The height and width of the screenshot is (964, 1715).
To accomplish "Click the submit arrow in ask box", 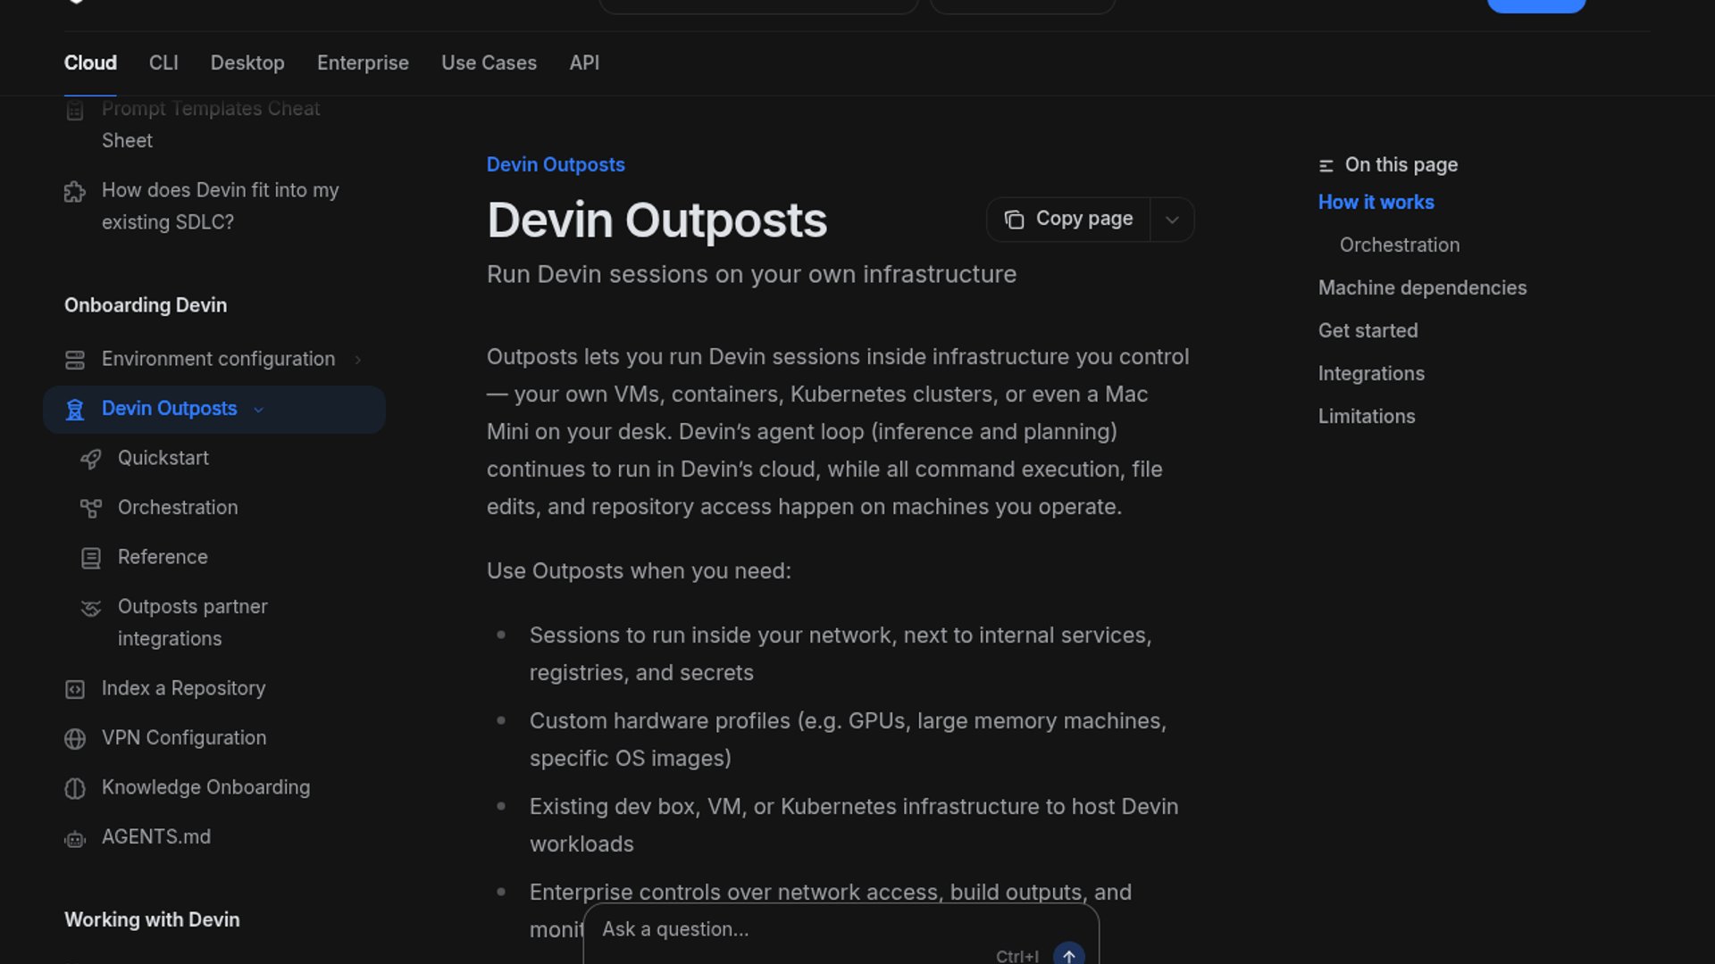I will pyautogui.click(x=1068, y=955).
